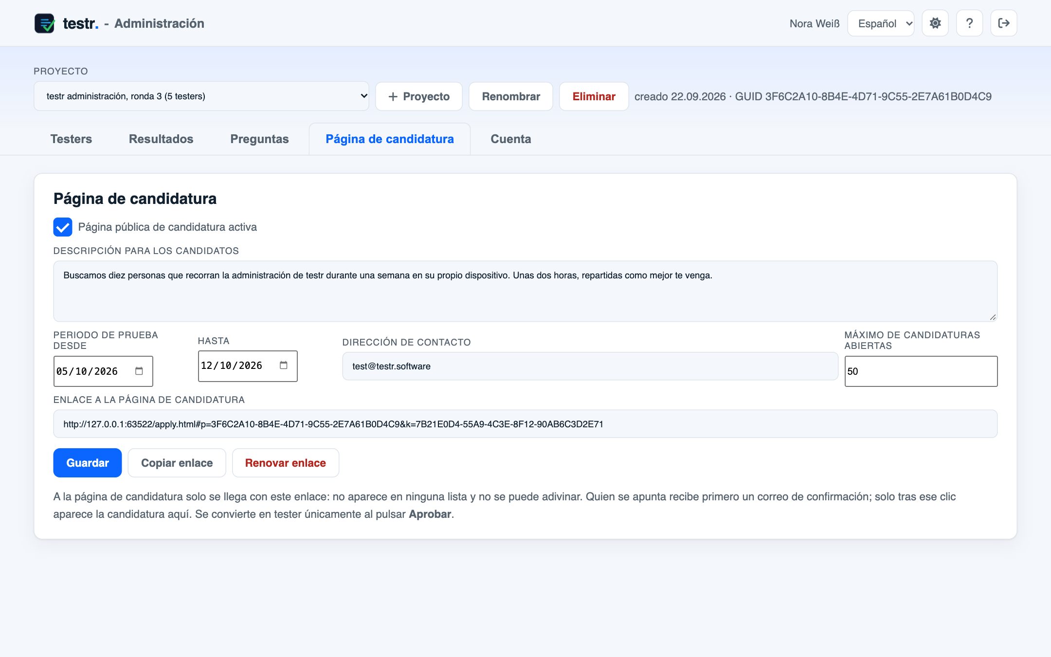Go to the Cuenta tab
Screen dimensions: 1051x657
point(511,139)
